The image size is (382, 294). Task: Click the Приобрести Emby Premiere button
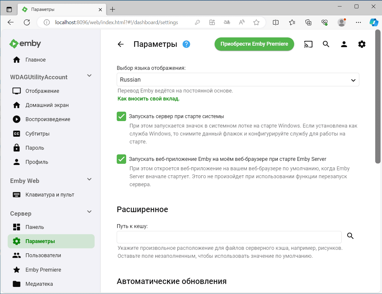coord(254,44)
